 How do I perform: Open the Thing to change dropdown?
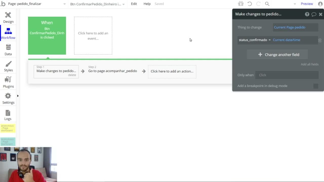pyautogui.click(x=295, y=27)
